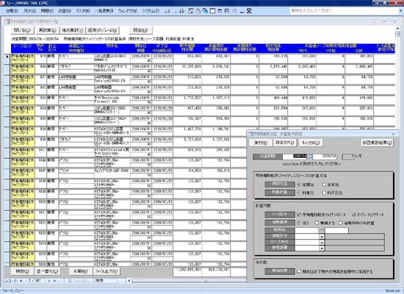Click the 検索 button at the bottom

(x=23, y=271)
